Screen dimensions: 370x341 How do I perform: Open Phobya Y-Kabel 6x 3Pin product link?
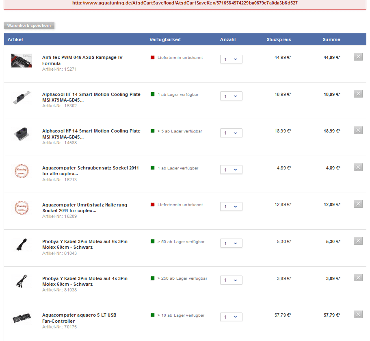[85, 244]
